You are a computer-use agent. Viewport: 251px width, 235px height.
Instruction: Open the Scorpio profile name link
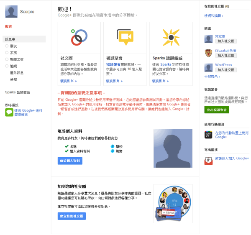pyautogui.click(x=27, y=12)
